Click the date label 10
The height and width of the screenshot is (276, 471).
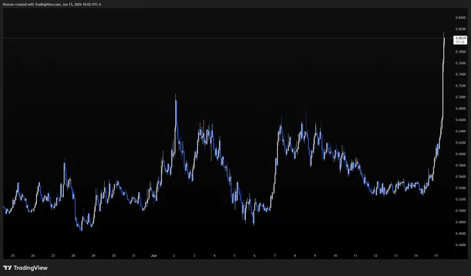pyautogui.click(x=335, y=256)
